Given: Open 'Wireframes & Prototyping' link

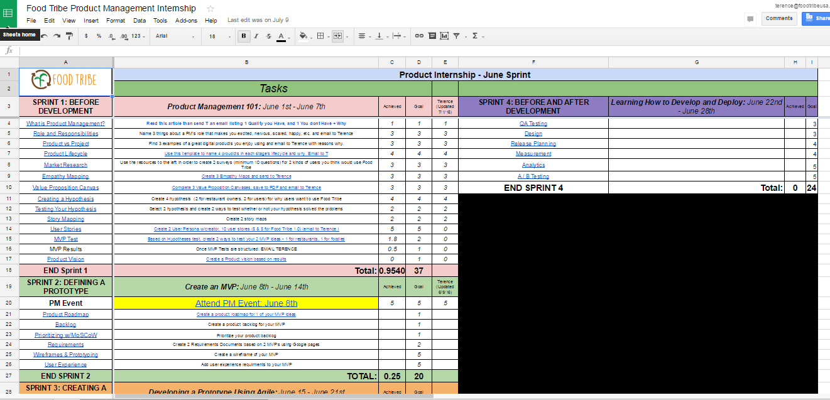Looking at the screenshot, I should tap(66, 355).
